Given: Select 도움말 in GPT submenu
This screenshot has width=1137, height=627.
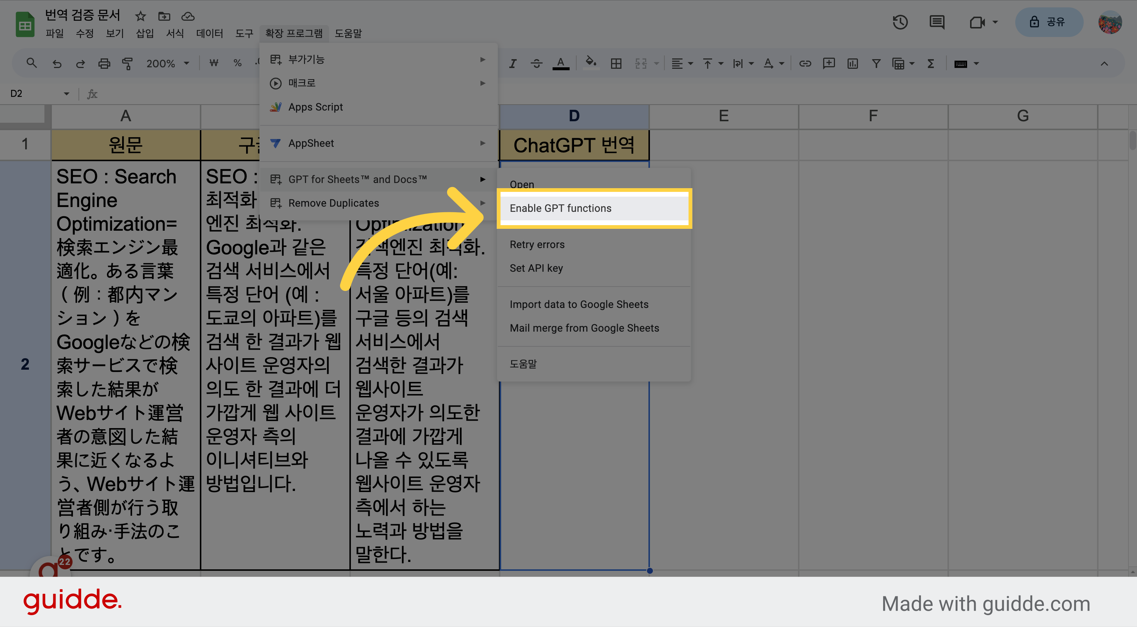Looking at the screenshot, I should click(594, 364).
